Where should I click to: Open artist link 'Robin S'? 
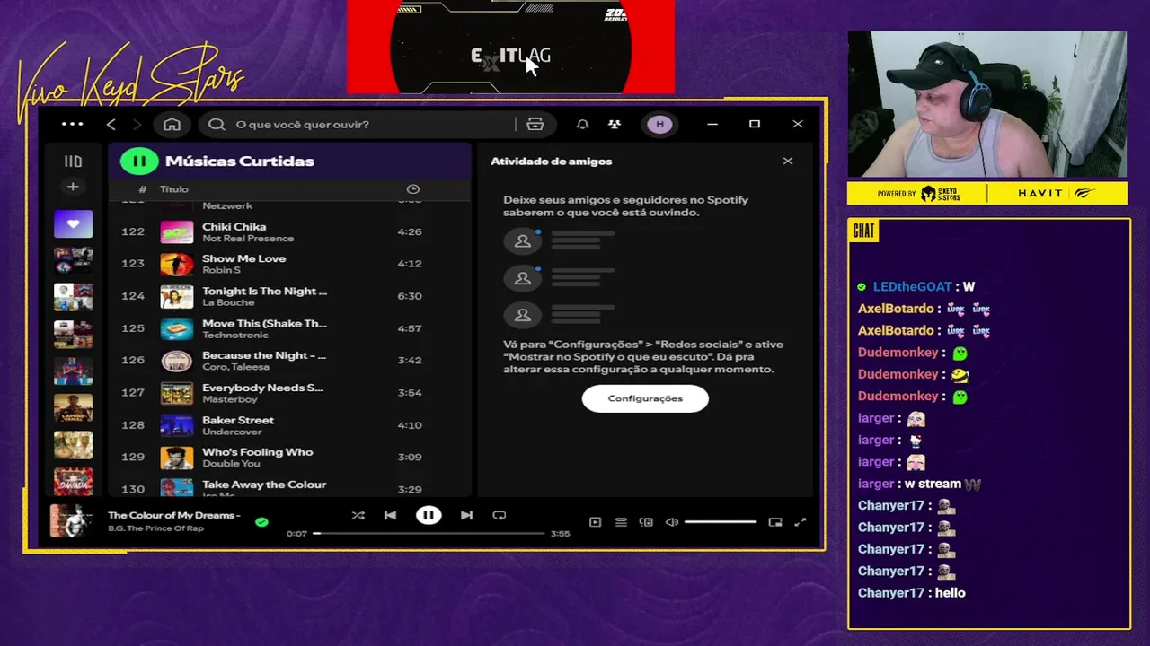(221, 270)
